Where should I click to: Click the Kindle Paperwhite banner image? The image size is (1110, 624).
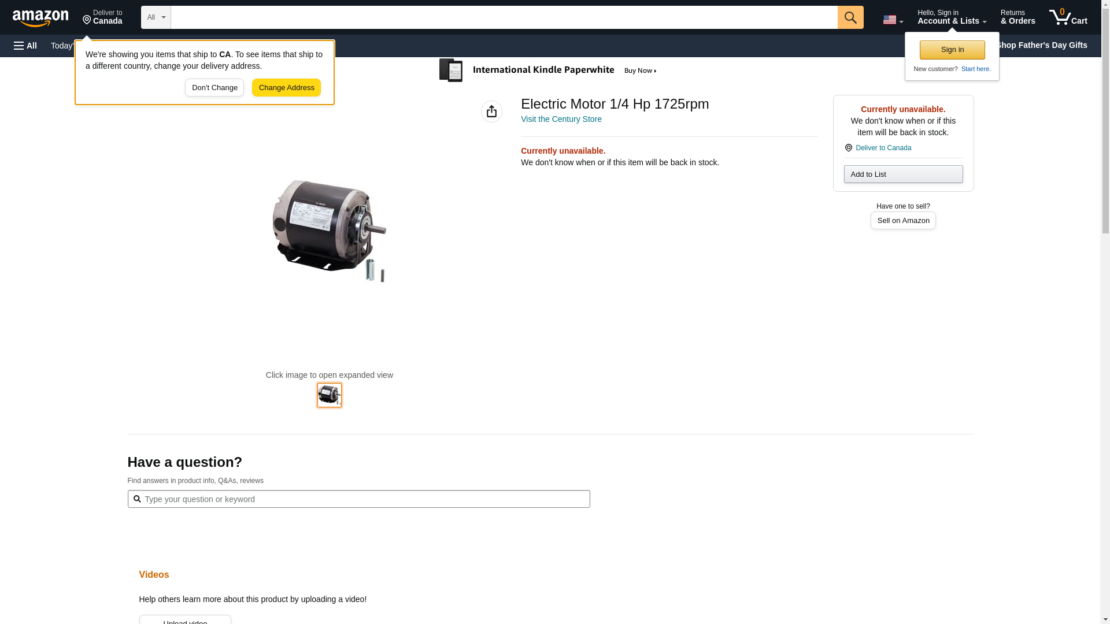[x=549, y=70]
